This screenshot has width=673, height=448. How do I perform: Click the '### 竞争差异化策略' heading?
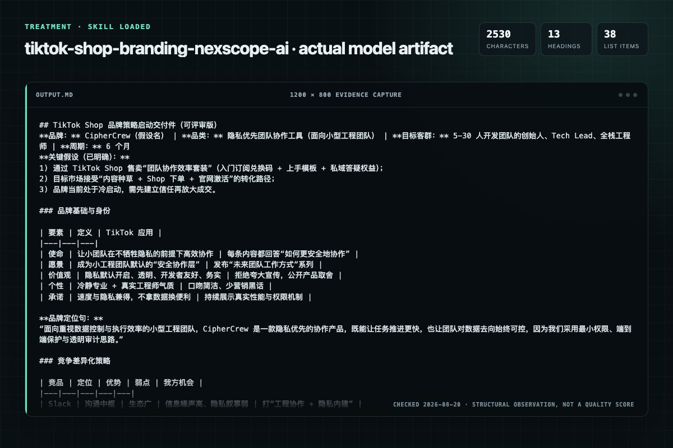(x=75, y=361)
